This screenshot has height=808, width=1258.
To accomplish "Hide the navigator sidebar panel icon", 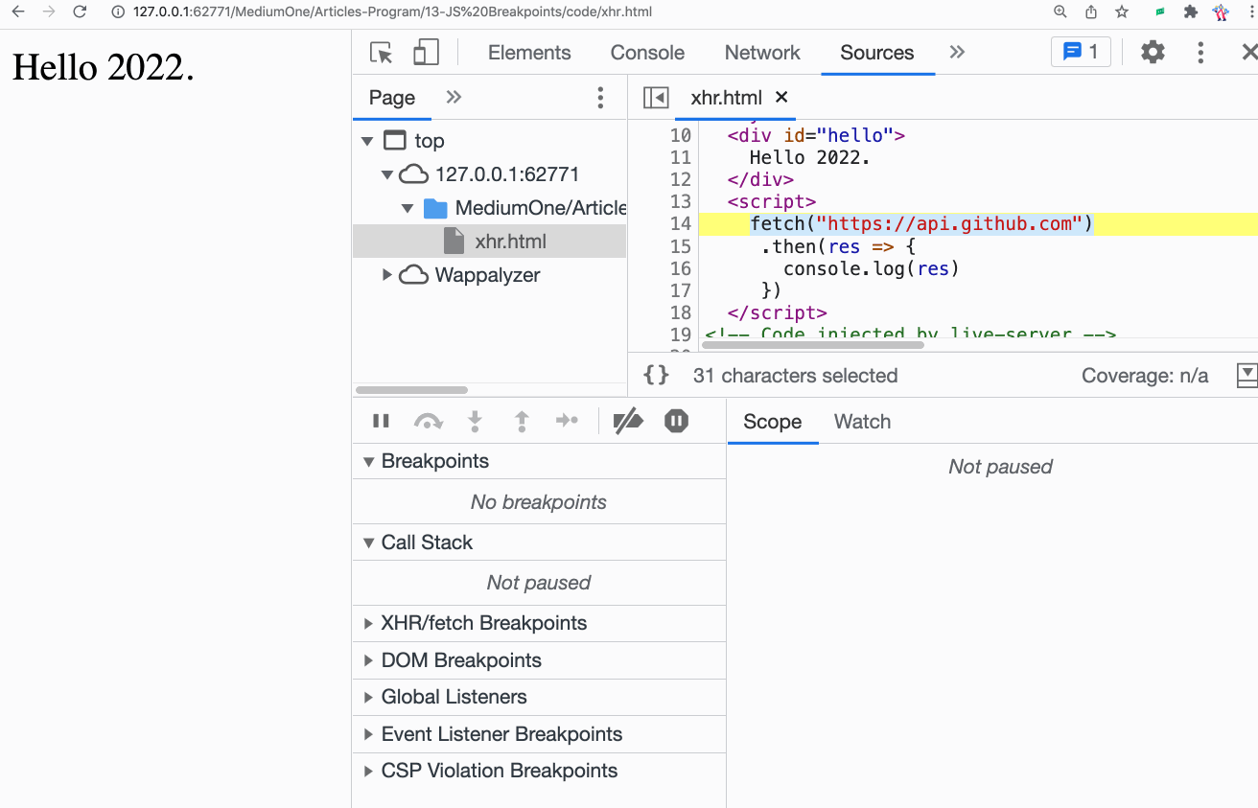I will pos(656,98).
